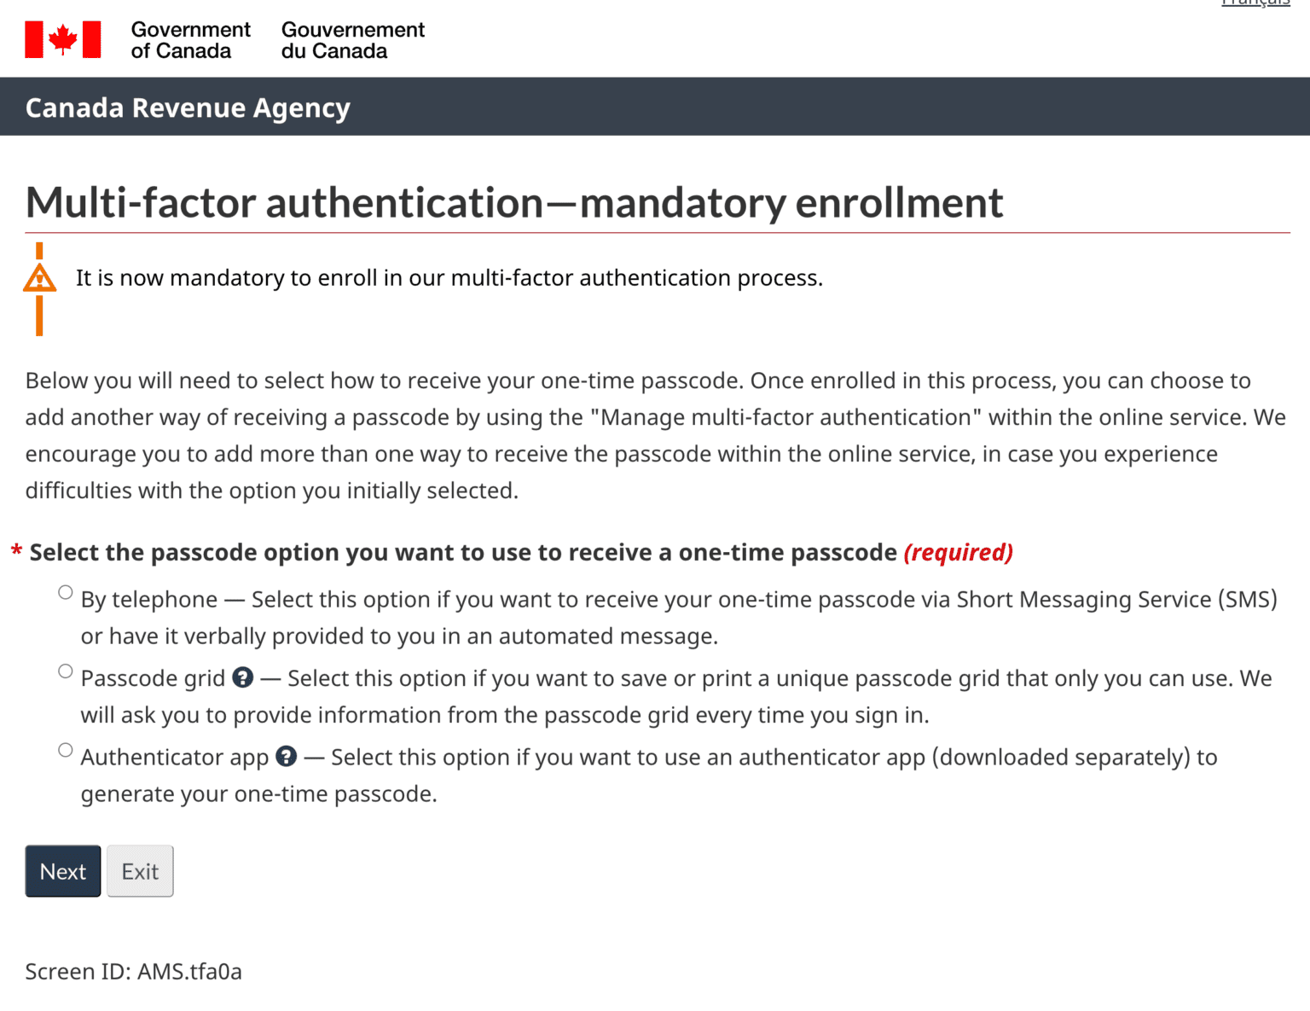Click the Gouvernement du Canada wordmark
1310x1011 pixels.
[352, 40]
